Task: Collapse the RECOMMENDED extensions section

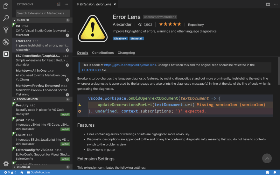Action: click(x=42, y=99)
